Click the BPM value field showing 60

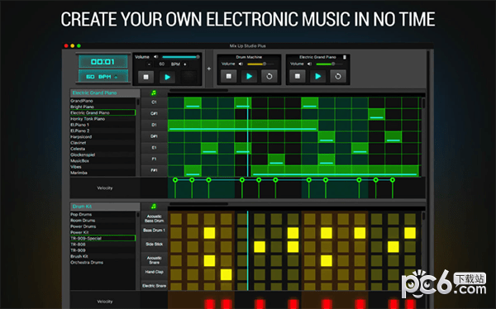pyautogui.click(x=162, y=64)
